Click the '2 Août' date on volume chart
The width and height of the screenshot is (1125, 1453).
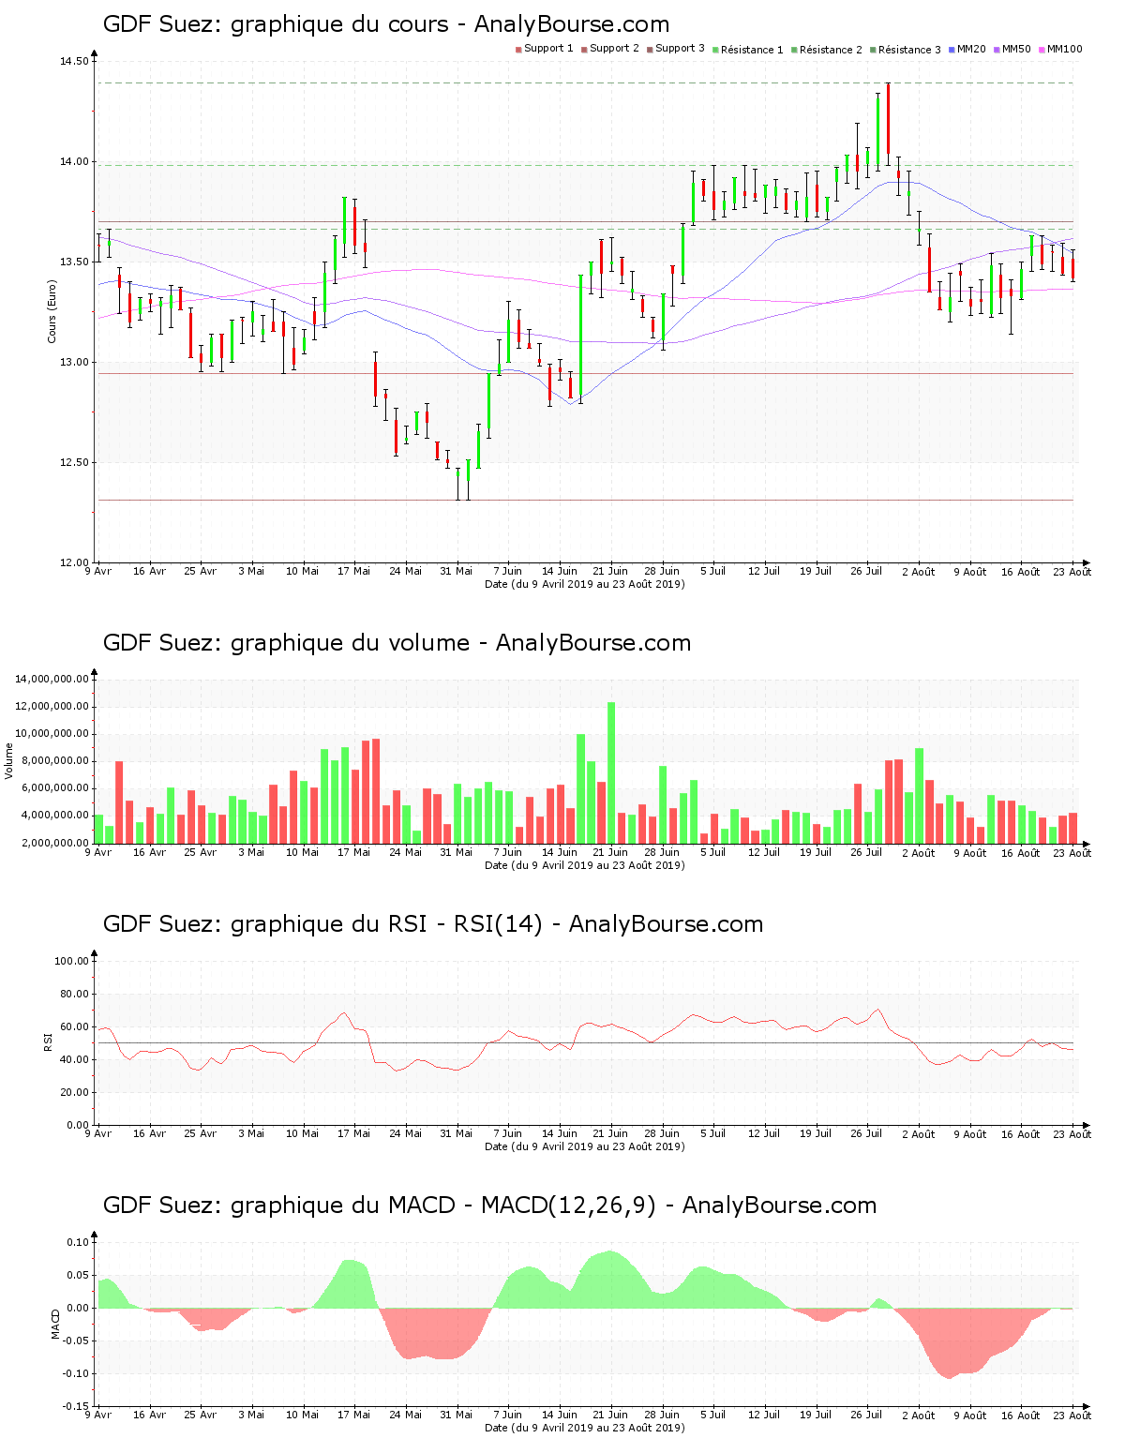click(x=918, y=852)
